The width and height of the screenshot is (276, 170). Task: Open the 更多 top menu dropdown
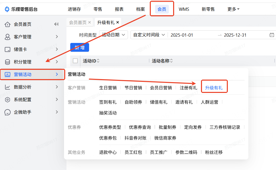(x=233, y=9)
